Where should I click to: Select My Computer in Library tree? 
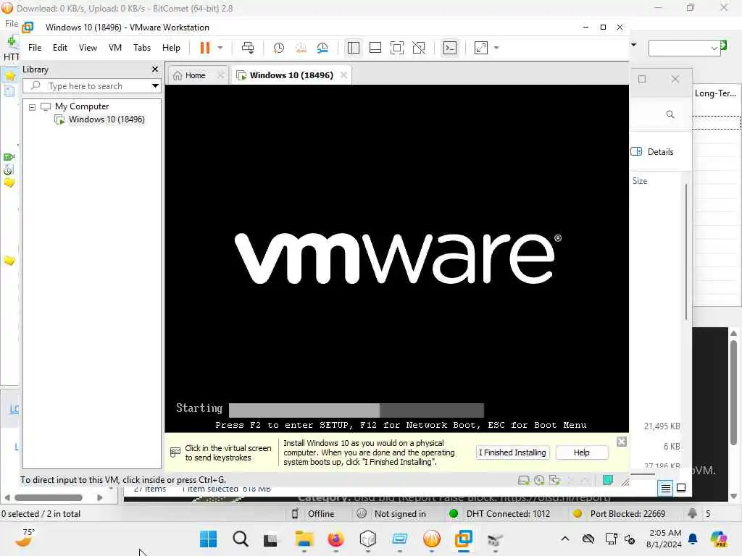point(81,106)
